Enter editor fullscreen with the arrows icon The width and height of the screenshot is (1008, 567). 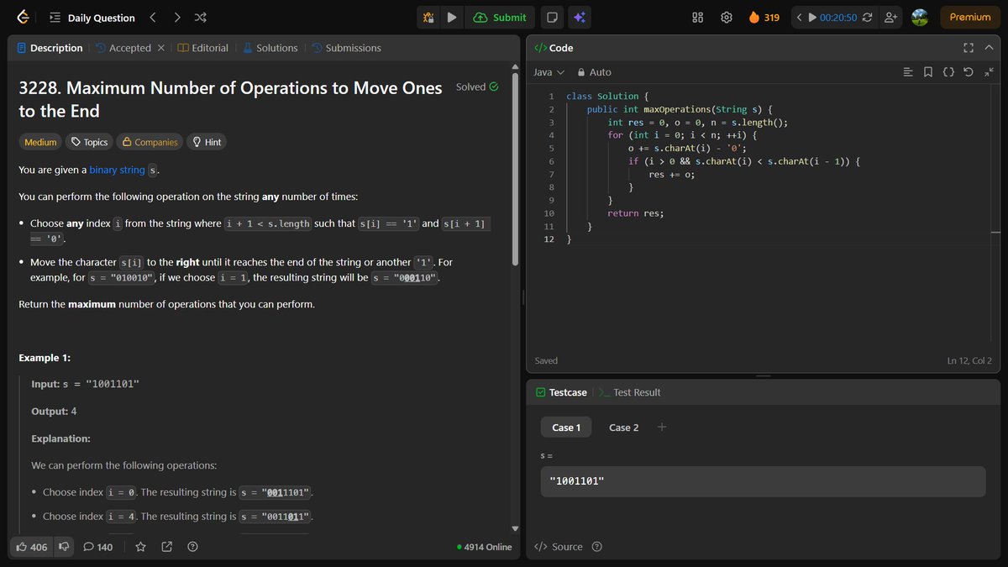click(989, 72)
